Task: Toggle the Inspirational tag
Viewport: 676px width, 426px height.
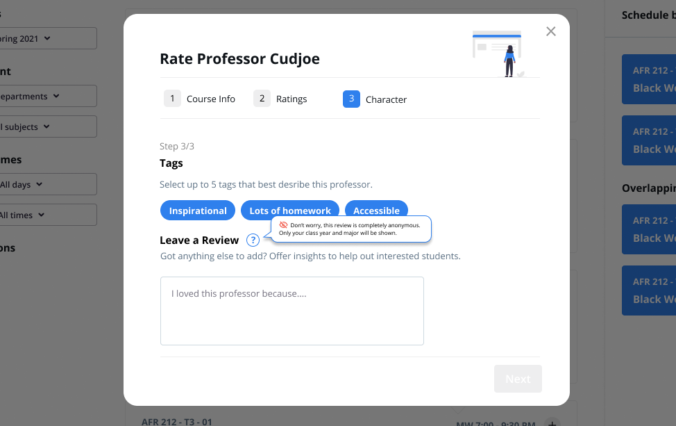Action: [x=197, y=210]
